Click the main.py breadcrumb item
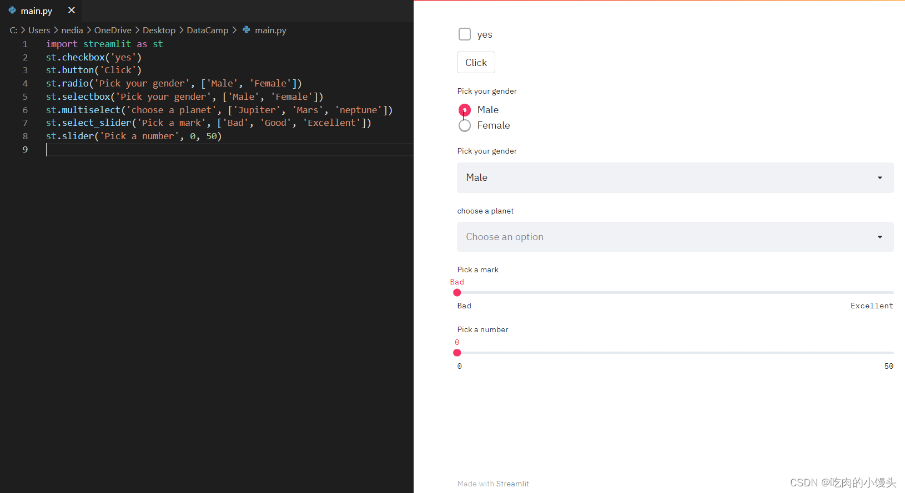Screen dimensions: 905x493 coord(270,30)
